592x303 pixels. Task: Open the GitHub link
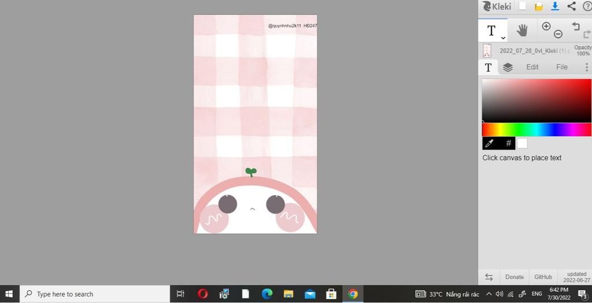click(543, 277)
